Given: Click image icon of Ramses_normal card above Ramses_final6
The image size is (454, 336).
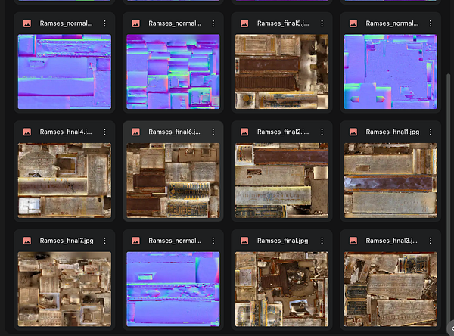Looking at the screenshot, I should [x=135, y=23].
